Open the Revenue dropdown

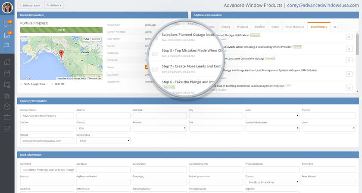pyautogui.click(x=160, y=128)
